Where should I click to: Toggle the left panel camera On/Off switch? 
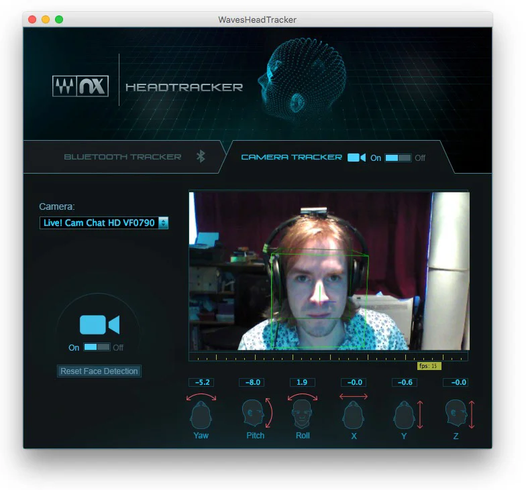97,347
